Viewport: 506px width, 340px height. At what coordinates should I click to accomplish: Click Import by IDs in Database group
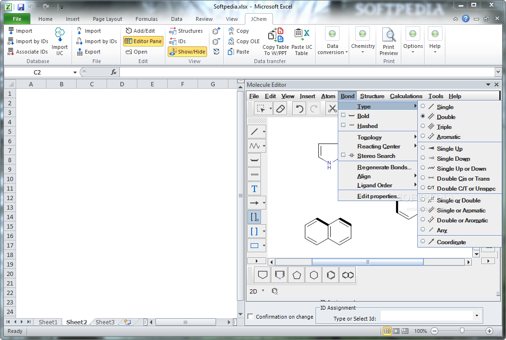click(x=28, y=41)
